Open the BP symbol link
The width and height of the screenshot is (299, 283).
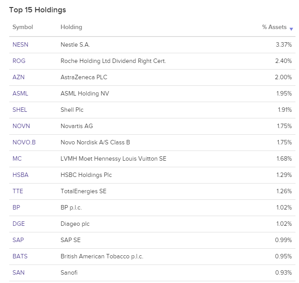click(x=16, y=207)
